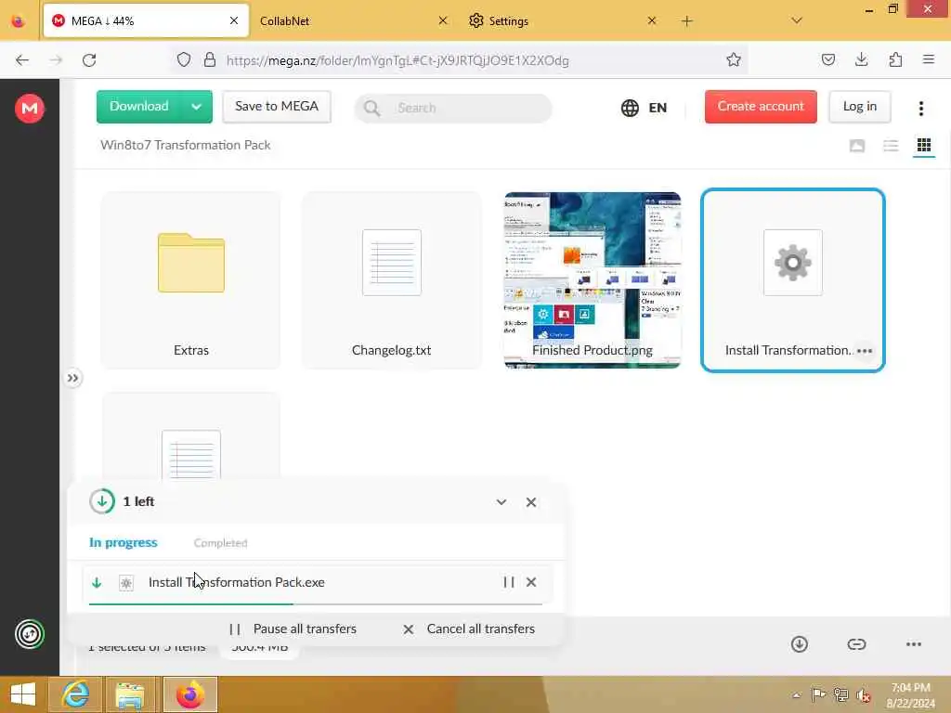Image resolution: width=951 pixels, height=713 pixels.
Task: Open a new browser tab
Action: (x=686, y=21)
